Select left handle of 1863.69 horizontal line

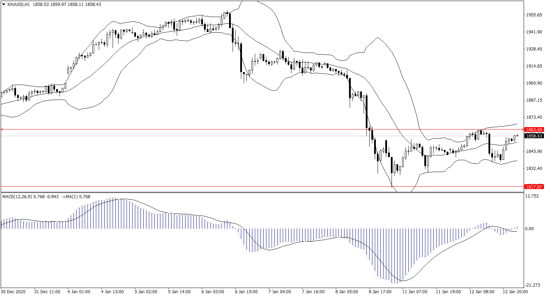pyautogui.click(x=2, y=129)
